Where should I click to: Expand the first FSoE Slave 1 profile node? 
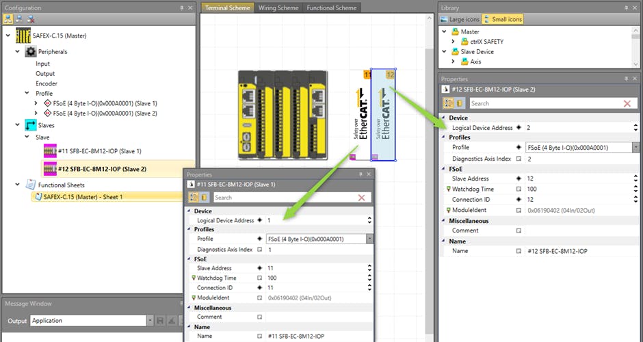point(36,103)
